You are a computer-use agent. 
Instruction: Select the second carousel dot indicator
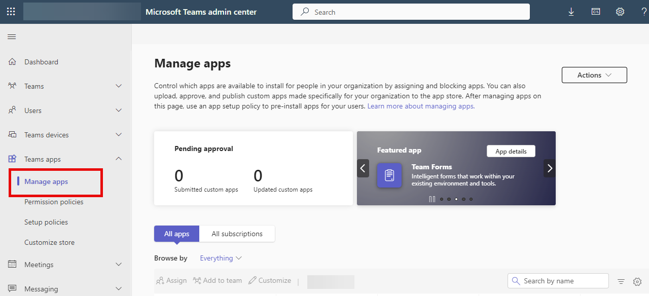(449, 199)
